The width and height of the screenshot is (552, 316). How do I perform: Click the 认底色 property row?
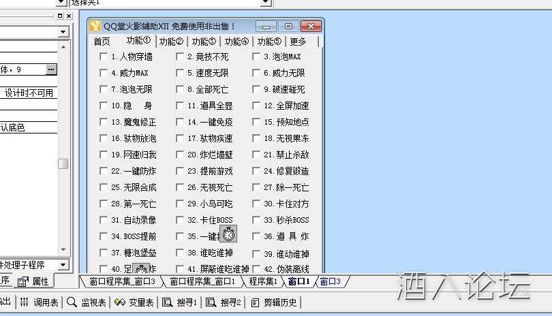click(29, 127)
